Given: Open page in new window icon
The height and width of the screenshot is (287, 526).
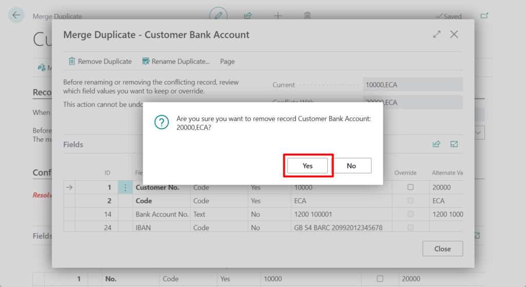Looking at the screenshot, I should tap(484, 16).
